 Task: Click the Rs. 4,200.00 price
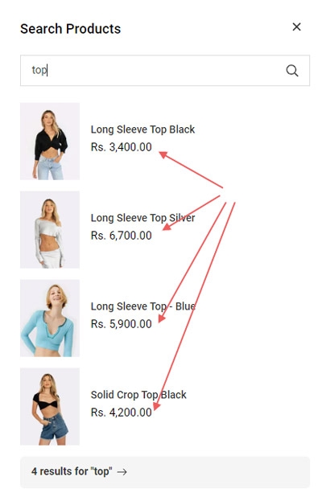122,413
